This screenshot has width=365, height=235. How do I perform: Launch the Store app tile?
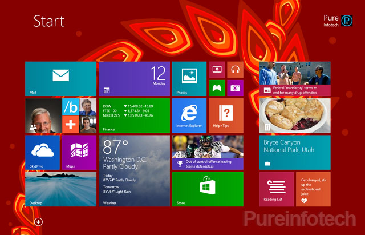(x=207, y=189)
